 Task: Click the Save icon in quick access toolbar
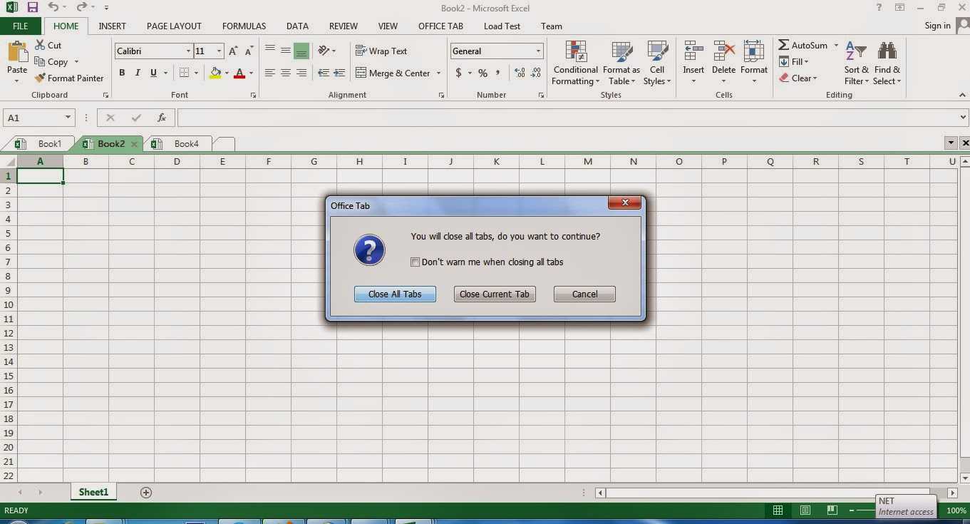[33, 8]
